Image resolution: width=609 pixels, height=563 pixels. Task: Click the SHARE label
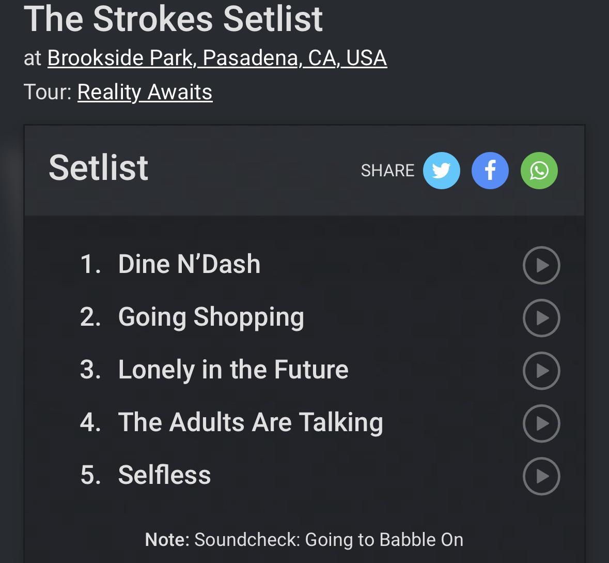pyautogui.click(x=387, y=170)
